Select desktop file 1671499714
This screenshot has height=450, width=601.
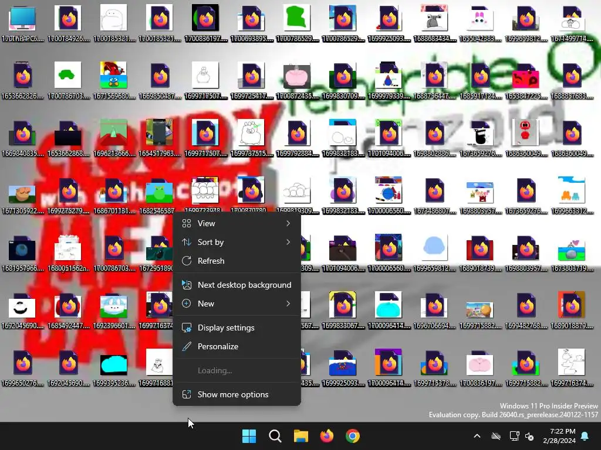pos(572,23)
